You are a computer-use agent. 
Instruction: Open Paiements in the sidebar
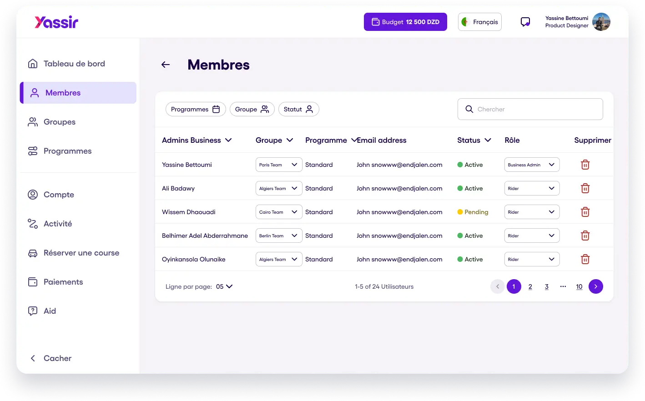[x=55, y=282]
